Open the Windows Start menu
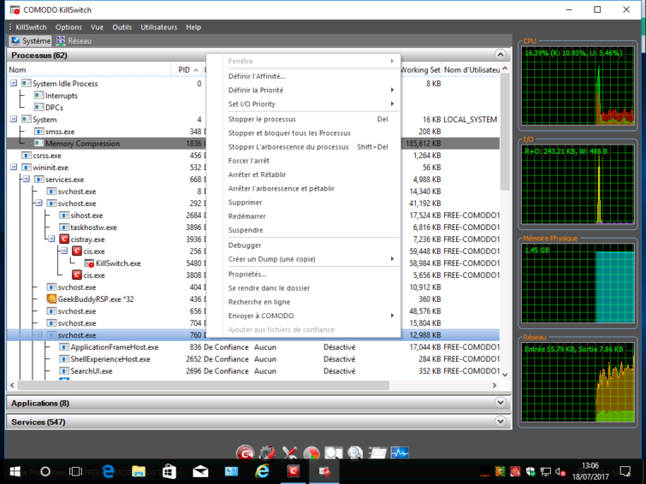Screen dimensions: 646x484 [15, 472]
